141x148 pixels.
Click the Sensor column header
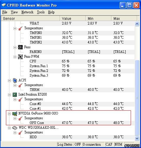[30, 18]
